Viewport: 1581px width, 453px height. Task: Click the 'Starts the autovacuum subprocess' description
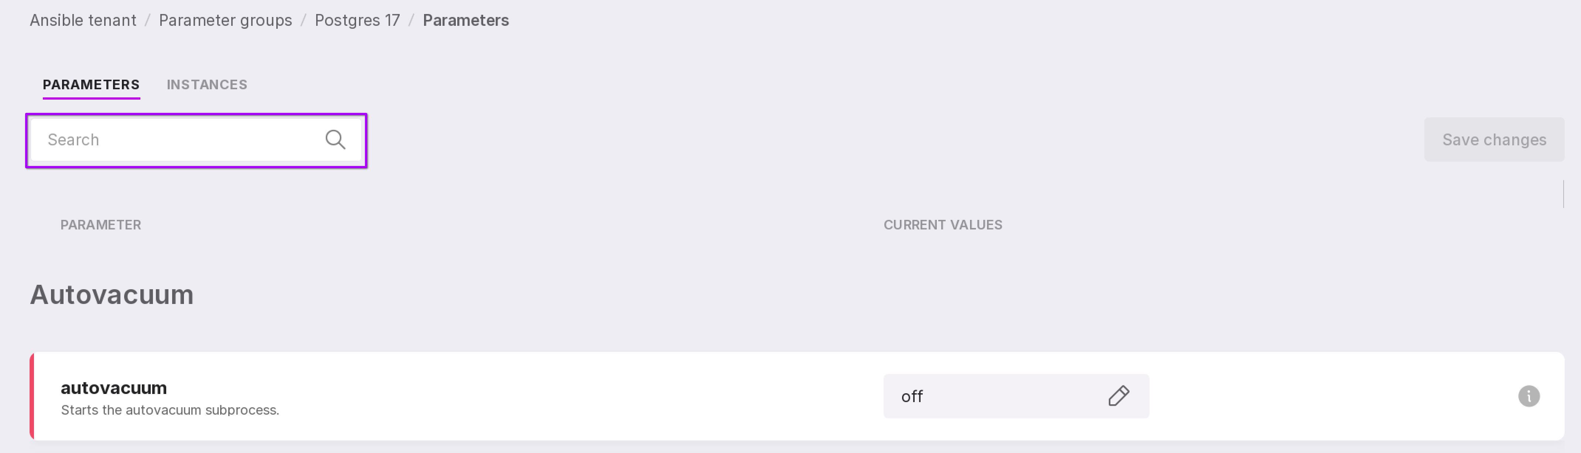tap(170, 410)
